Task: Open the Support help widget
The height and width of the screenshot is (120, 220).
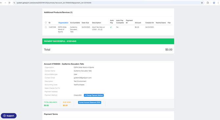Action: [x=9, y=116]
